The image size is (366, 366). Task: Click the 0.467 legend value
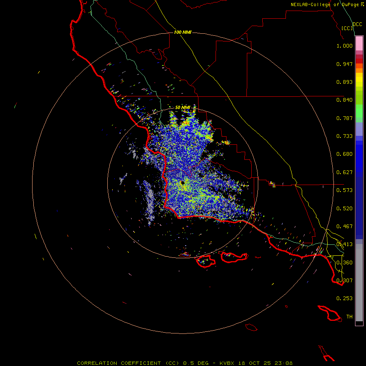point(344,227)
